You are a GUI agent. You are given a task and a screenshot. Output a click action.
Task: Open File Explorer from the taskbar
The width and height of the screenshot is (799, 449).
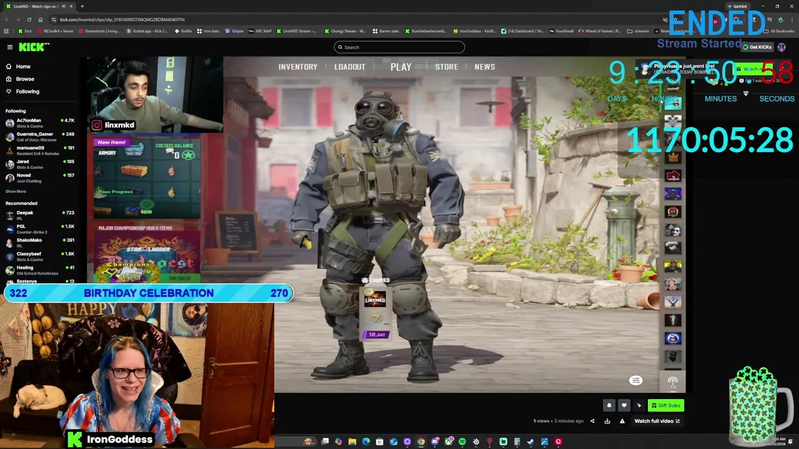coord(352,442)
